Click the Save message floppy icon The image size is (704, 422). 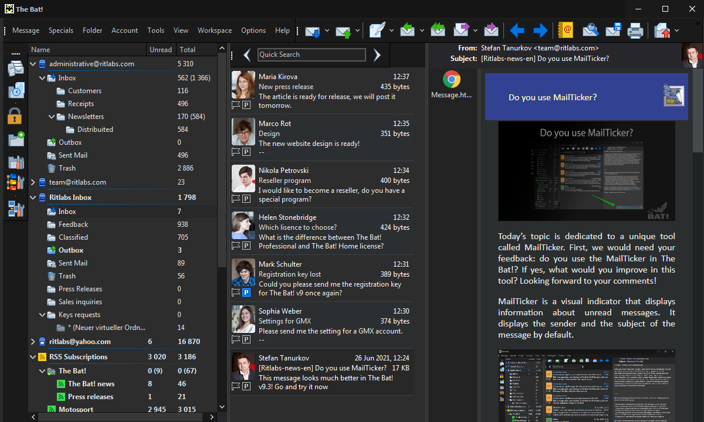point(613,30)
